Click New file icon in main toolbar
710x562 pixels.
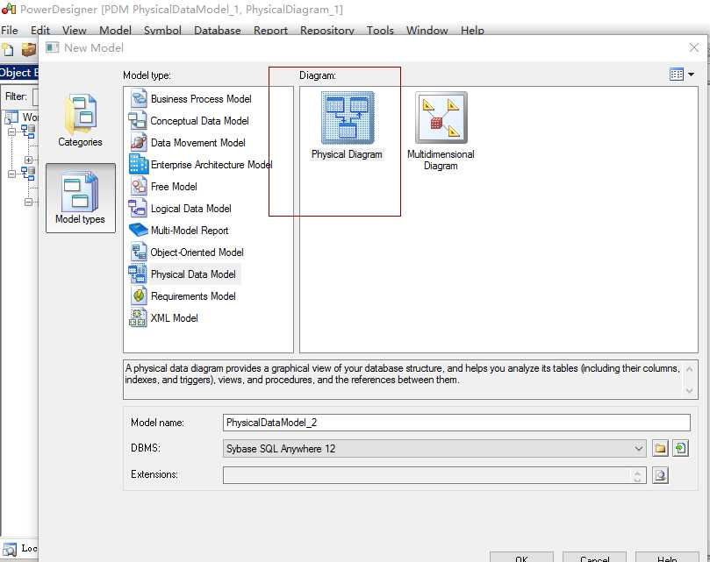(8, 49)
